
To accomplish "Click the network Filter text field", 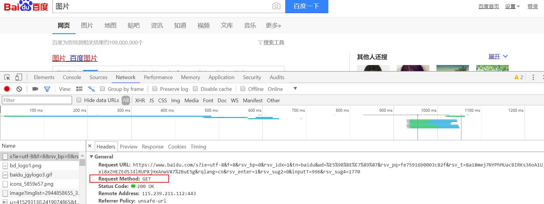I will point(37,100).
